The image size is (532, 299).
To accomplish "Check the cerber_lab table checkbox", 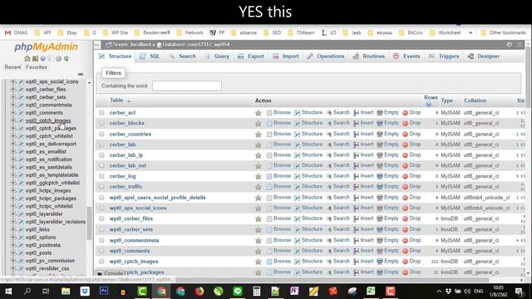I will pyautogui.click(x=101, y=145).
